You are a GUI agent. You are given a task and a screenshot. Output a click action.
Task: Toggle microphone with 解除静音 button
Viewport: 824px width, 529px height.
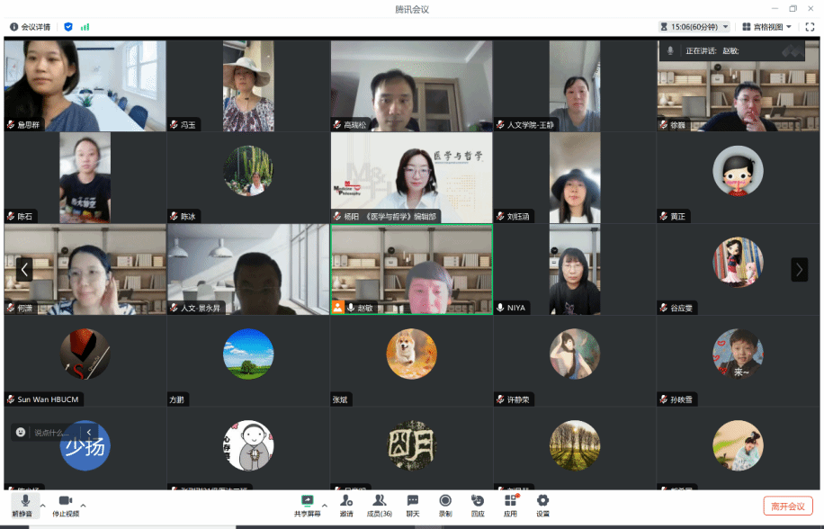click(x=25, y=504)
